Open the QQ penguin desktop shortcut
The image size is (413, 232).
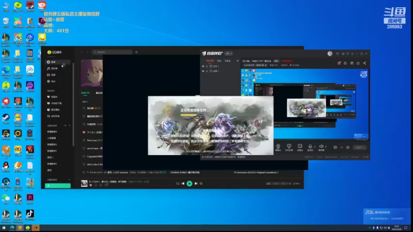pyautogui.click(x=6, y=167)
